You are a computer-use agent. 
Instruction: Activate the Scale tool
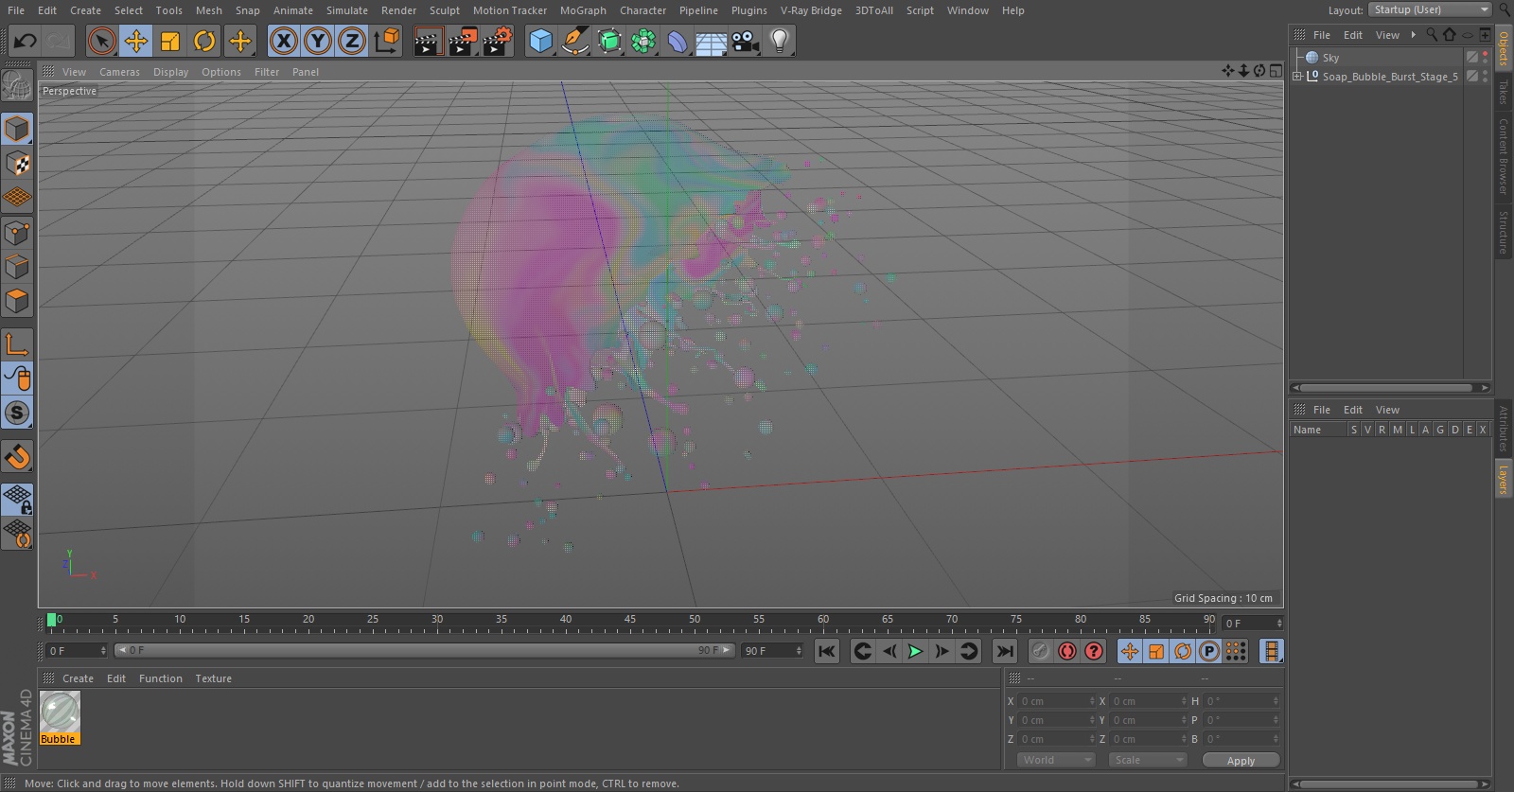click(170, 41)
